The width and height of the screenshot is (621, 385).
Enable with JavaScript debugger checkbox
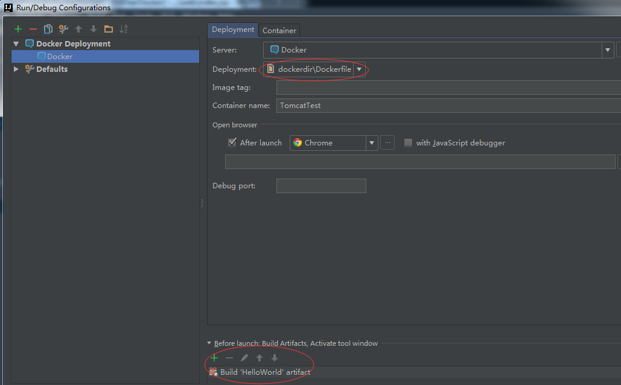(x=408, y=142)
